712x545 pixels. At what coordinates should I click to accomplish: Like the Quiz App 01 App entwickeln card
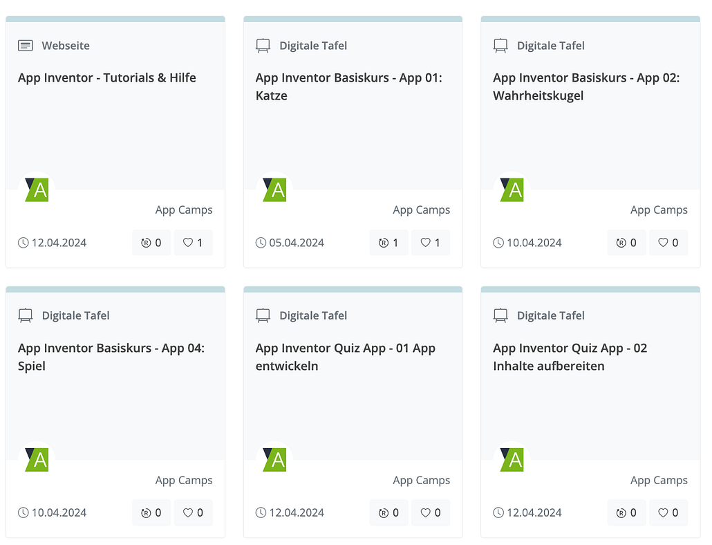point(431,512)
